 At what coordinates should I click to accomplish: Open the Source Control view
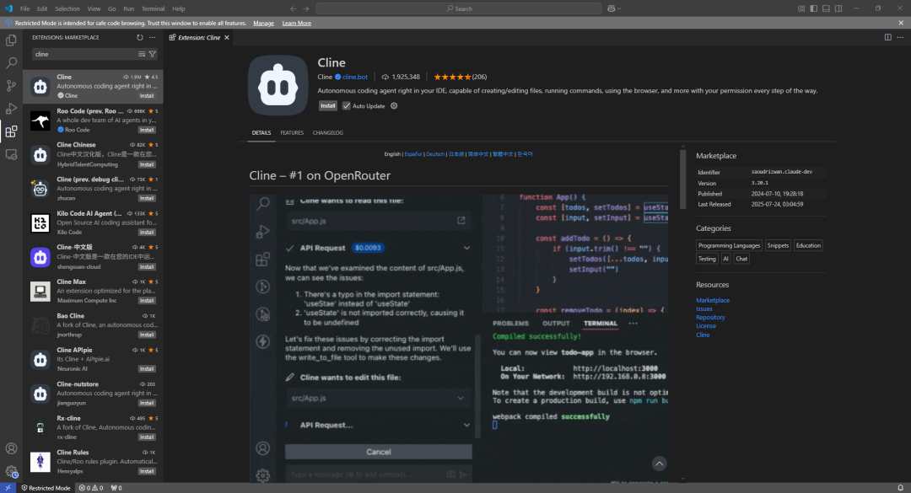pos(11,85)
